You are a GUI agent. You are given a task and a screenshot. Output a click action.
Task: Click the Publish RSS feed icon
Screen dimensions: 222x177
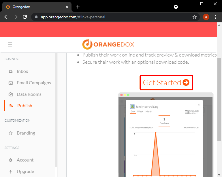point(11,106)
